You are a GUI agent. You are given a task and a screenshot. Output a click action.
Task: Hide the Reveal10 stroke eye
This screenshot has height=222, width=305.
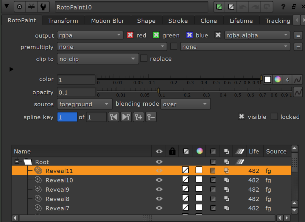tap(159, 180)
